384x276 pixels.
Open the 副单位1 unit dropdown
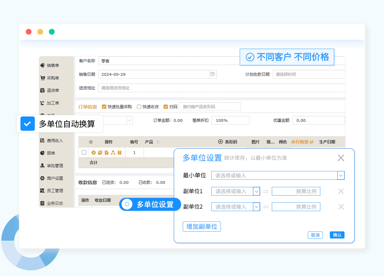[257, 191]
